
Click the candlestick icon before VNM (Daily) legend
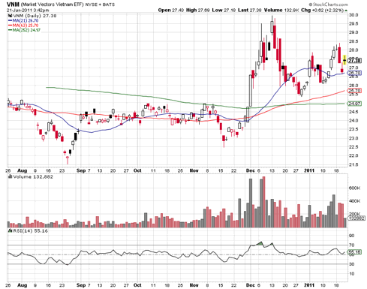(11, 16)
